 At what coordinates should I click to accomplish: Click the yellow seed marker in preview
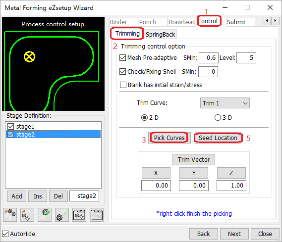(x=30, y=57)
